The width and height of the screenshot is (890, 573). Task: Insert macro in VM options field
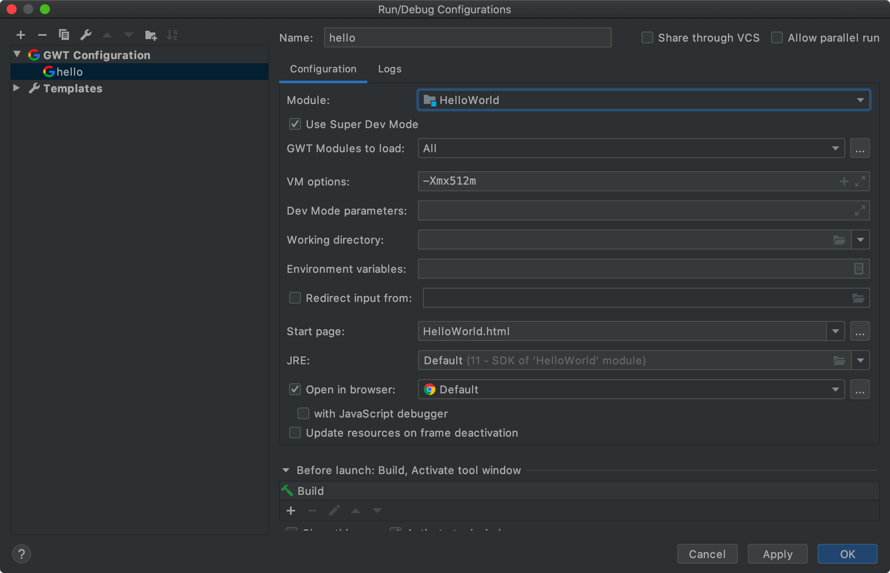pos(844,181)
